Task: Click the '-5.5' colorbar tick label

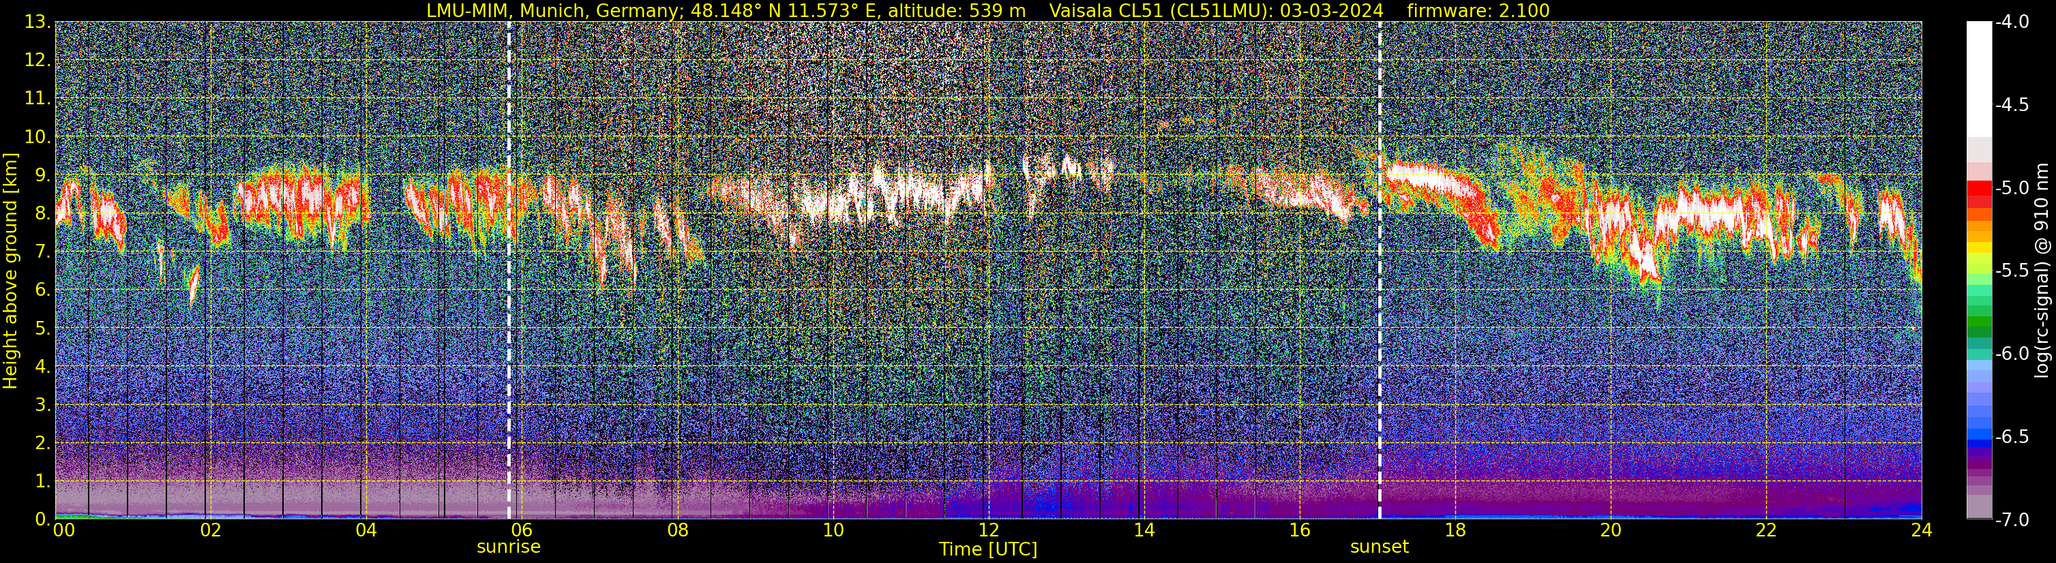Action: tap(2012, 271)
